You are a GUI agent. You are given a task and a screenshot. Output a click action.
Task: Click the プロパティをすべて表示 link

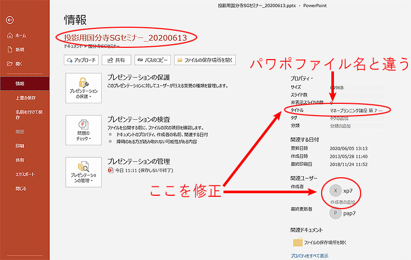(x=309, y=255)
